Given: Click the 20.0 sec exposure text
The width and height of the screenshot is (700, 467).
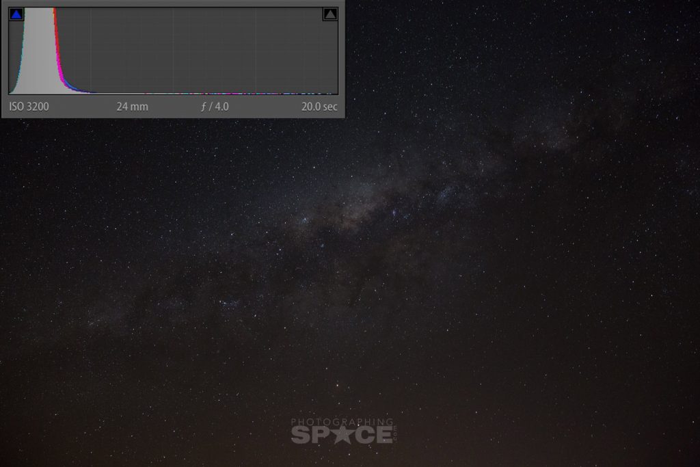Looking at the screenshot, I should pos(319,107).
